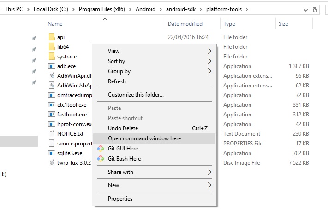Viewport: 328px width, 213px height.
Task: Expand the View submenu arrow
Action: point(209,51)
